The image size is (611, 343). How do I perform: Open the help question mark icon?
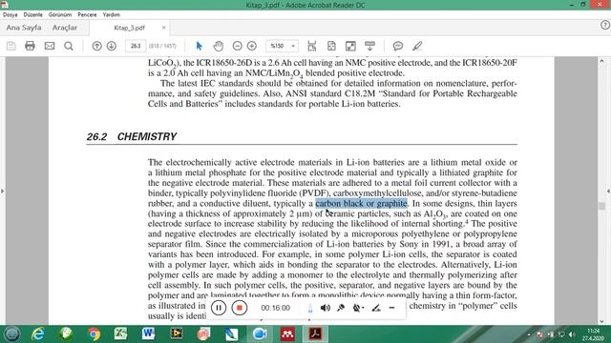click(605, 25)
